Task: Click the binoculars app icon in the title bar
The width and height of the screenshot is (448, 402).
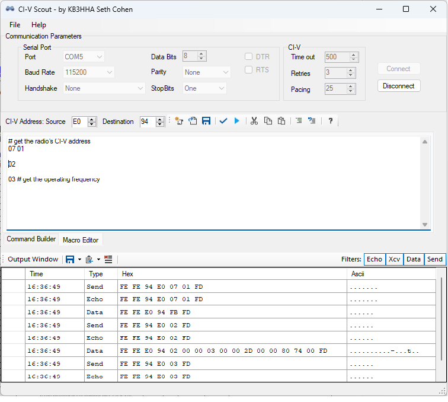Action: click(10, 9)
